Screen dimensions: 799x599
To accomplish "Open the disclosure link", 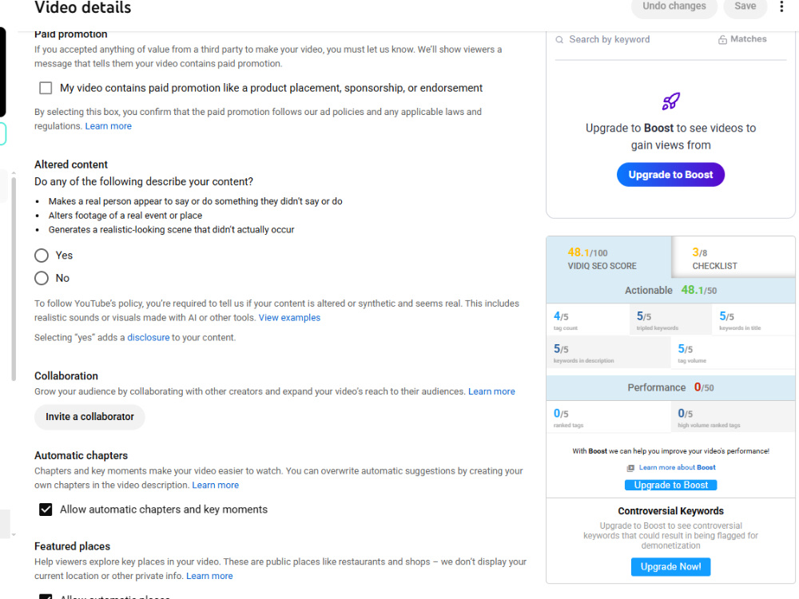I will tap(149, 337).
